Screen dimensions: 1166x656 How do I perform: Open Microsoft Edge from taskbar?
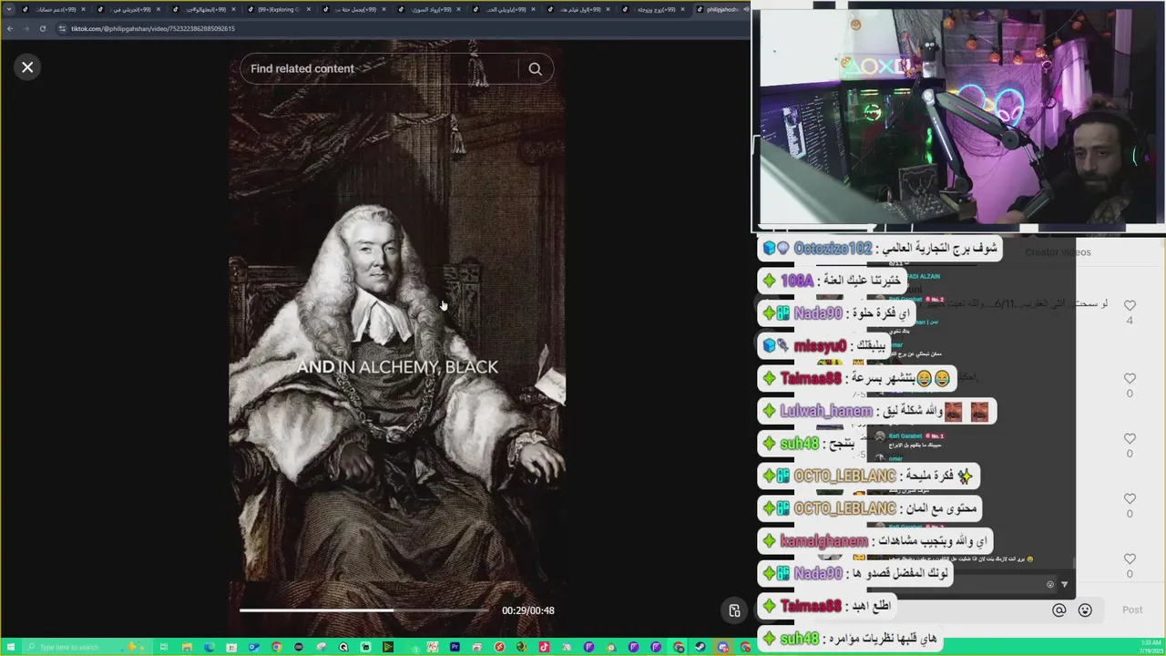coord(209,647)
